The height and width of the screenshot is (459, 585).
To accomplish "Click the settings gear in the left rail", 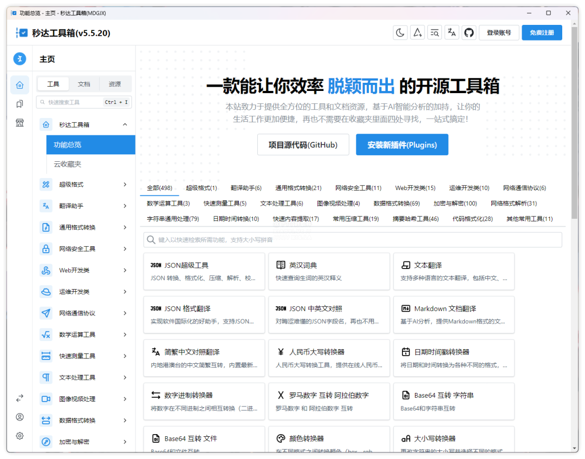I will (20, 436).
